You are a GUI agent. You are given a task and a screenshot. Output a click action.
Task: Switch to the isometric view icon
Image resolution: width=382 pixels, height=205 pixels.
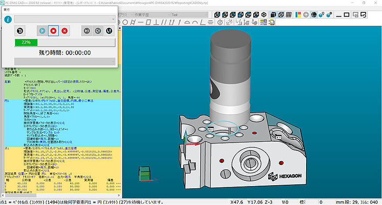pos(264,15)
